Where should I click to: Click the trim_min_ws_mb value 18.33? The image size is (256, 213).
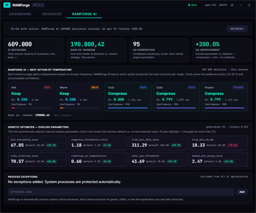click(x=198, y=145)
